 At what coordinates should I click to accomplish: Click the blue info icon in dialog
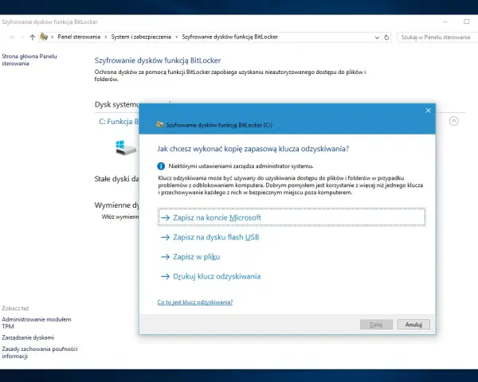click(161, 166)
